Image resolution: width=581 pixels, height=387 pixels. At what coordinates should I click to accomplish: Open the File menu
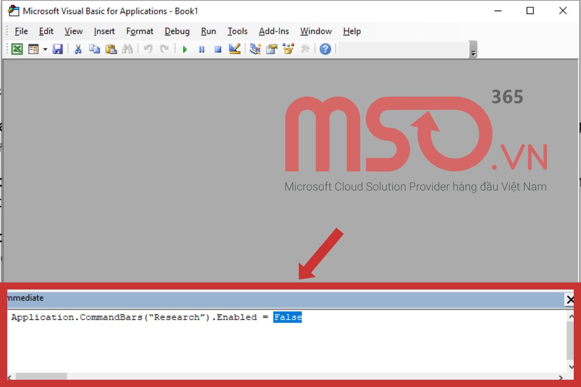[21, 31]
